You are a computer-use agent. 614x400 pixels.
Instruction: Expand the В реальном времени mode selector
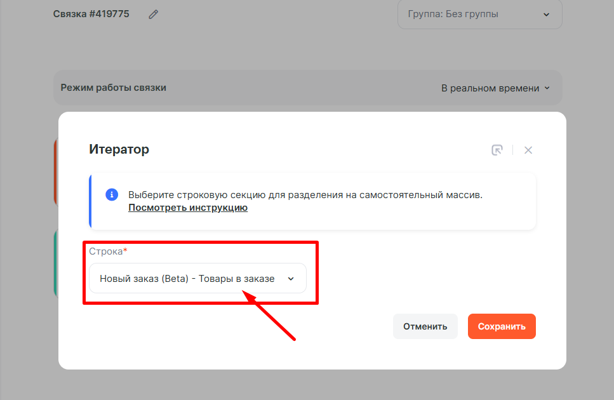(490, 88)
